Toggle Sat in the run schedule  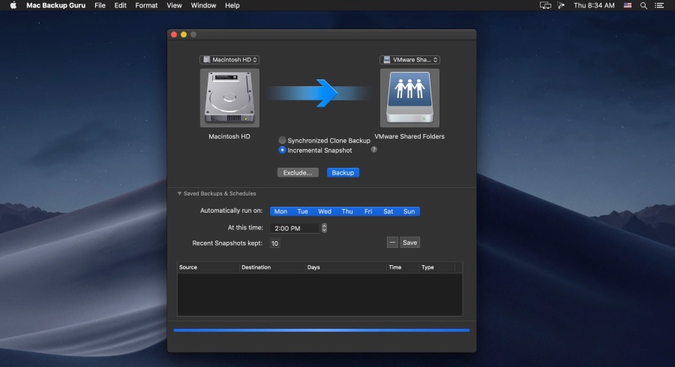coord(388,211)
